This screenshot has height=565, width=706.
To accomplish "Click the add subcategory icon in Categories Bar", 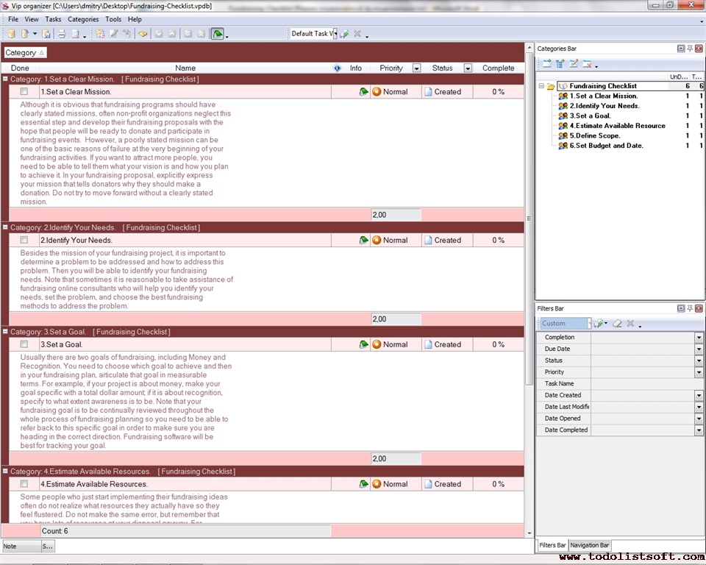I will [x=560, y=64].
